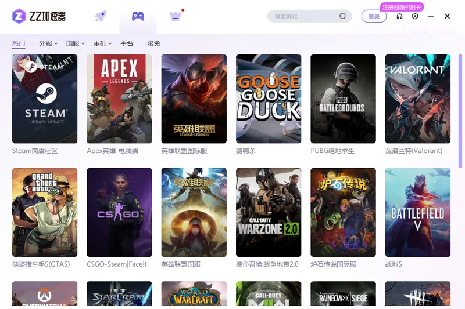Select the 平台 tab
Screen dimensions: 465x309
127,43
